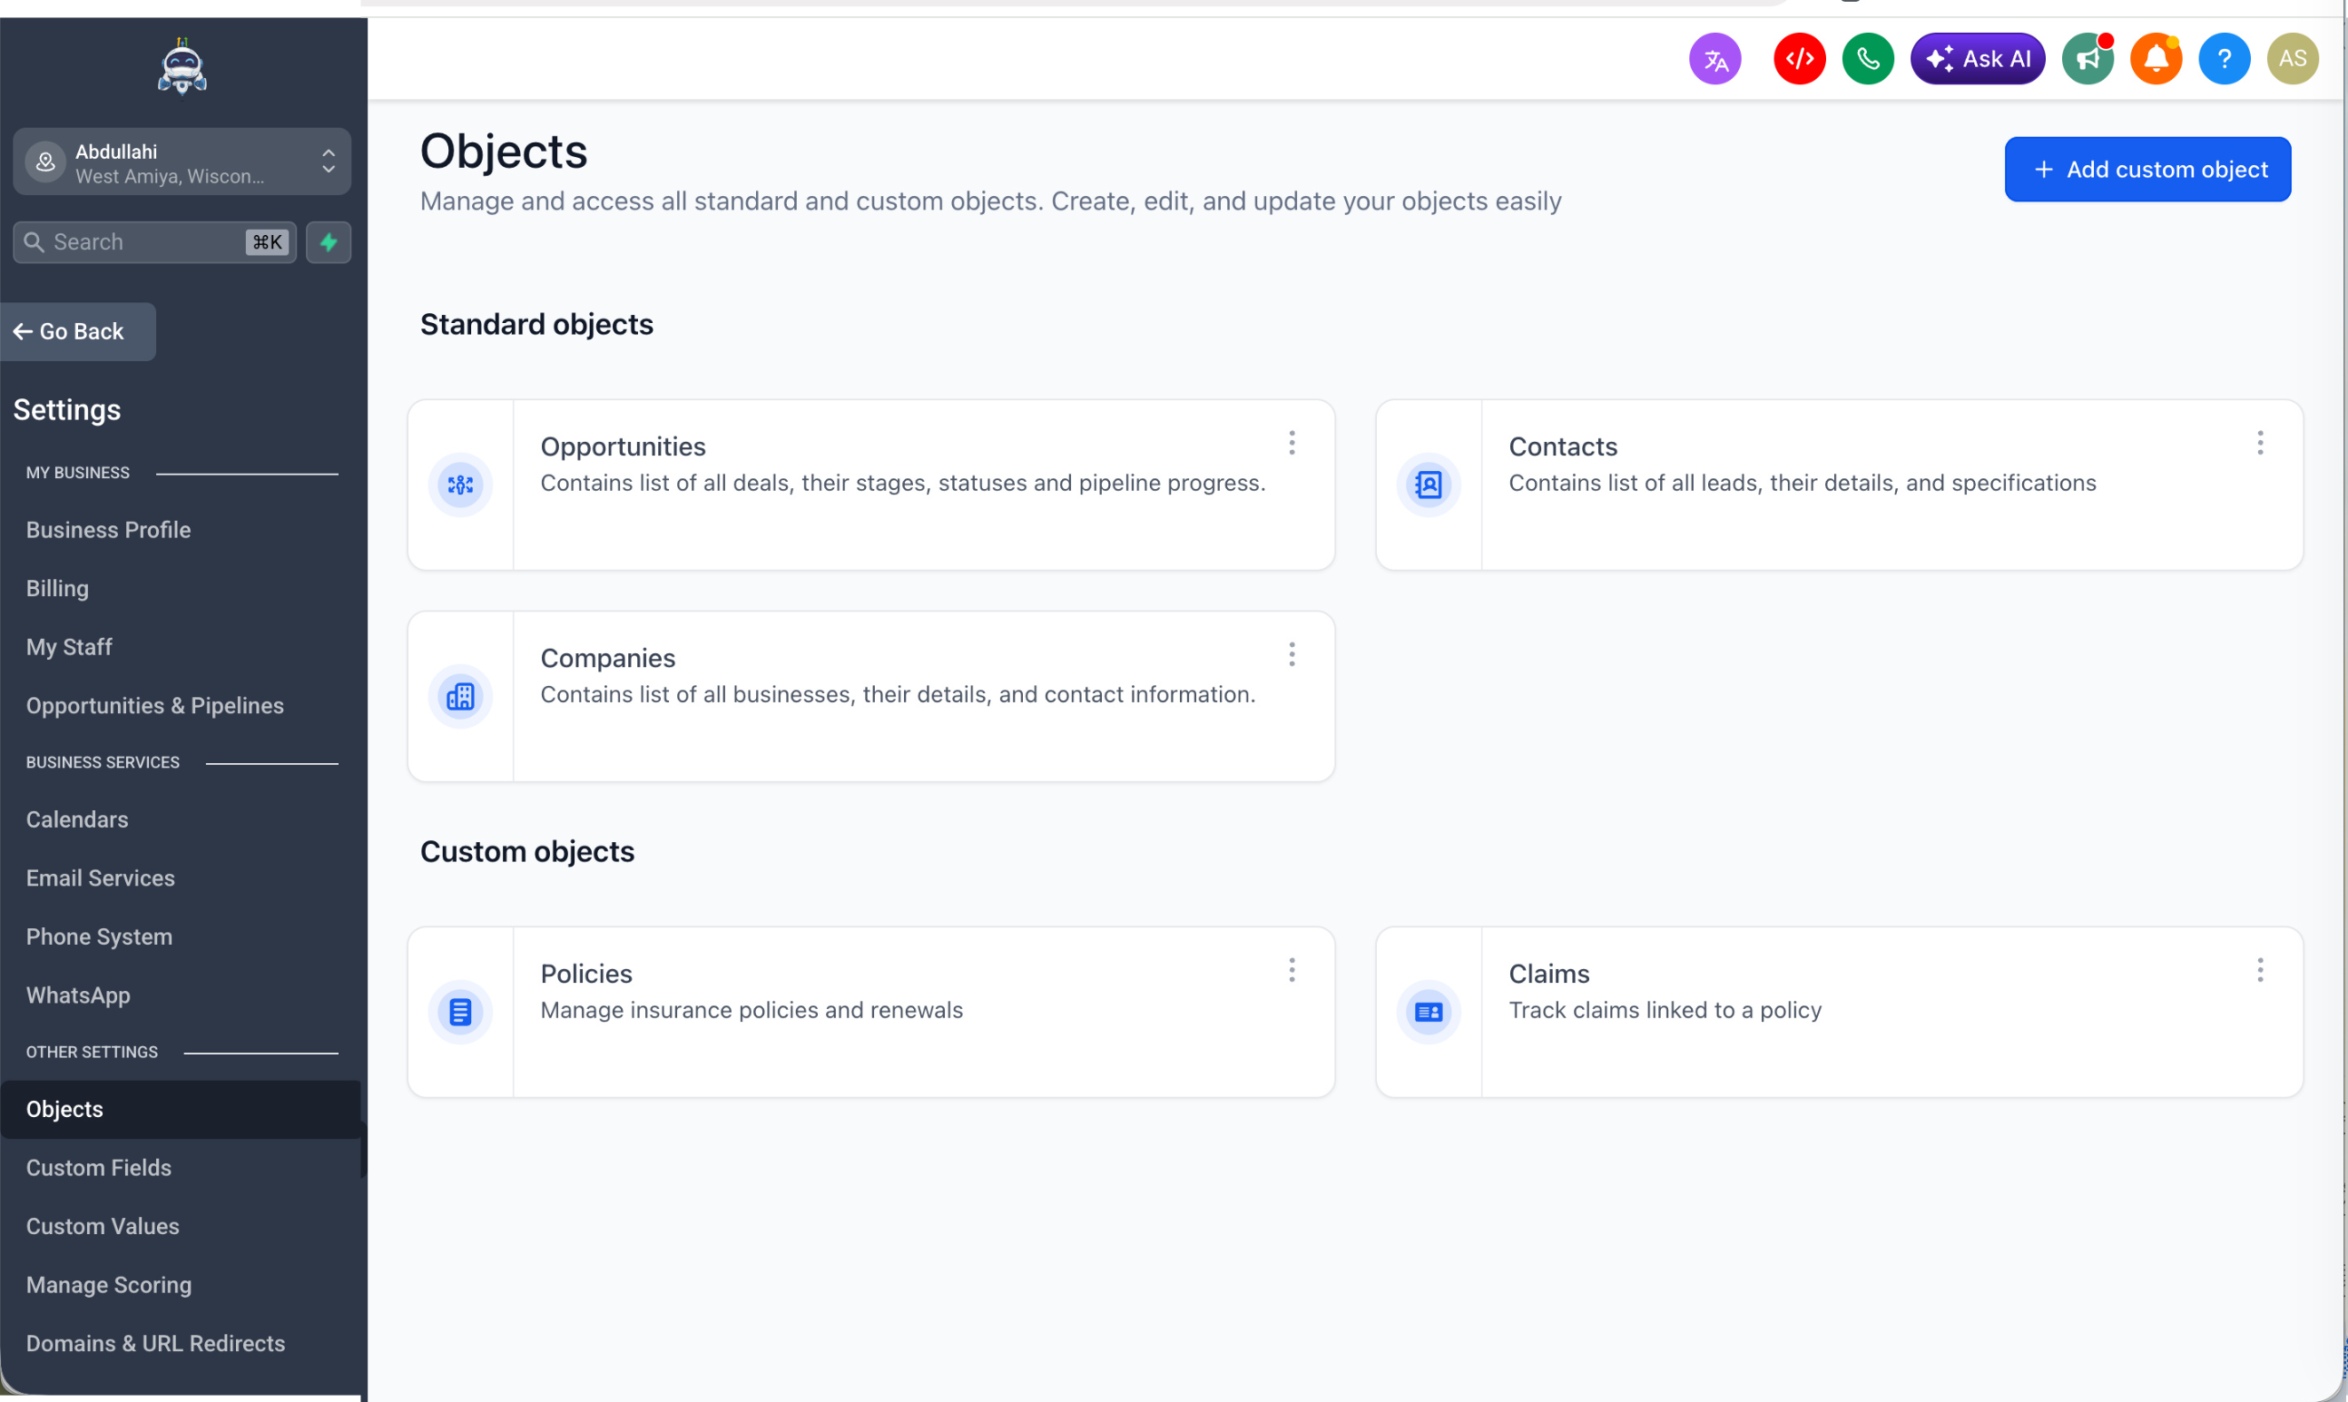Screen dimensions: 2348x1402
Task: Open the Claims card three-dot menu
Action: [2259, 970]
